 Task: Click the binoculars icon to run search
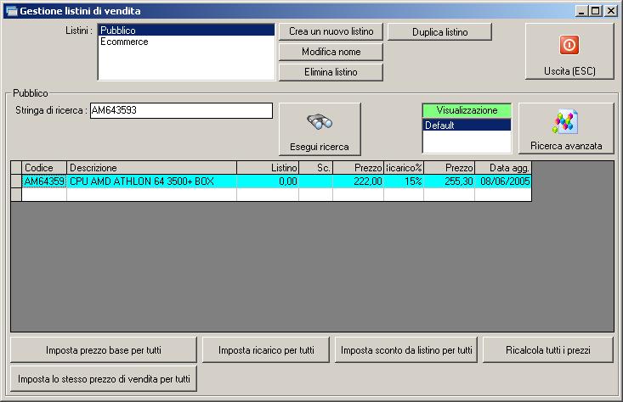click(x=320, y=122)
